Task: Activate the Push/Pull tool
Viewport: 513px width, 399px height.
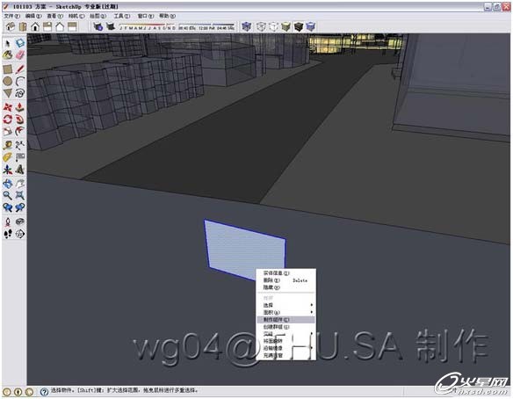Action: [20, 107]
